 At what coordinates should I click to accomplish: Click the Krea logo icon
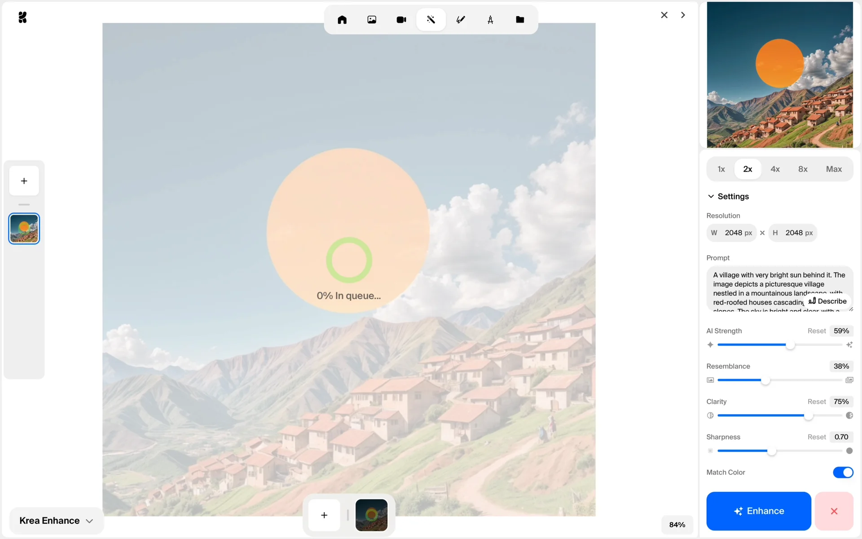22,18
